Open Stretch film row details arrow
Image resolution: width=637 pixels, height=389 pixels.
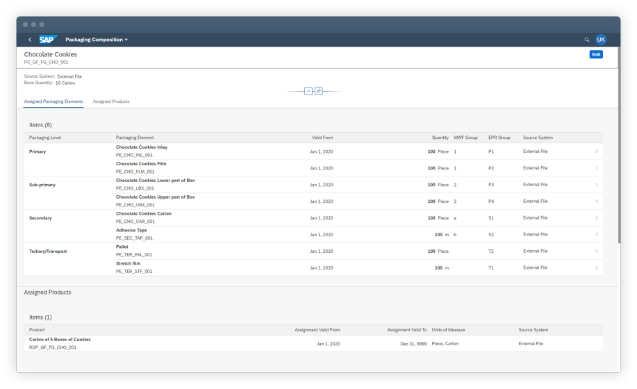pos(596,267)
